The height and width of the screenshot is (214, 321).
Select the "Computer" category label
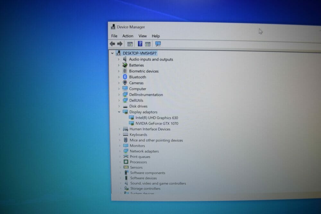[x=138, y=89]
